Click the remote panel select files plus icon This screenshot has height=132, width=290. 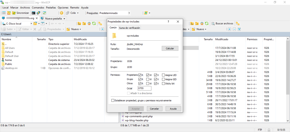coord(229,29)
